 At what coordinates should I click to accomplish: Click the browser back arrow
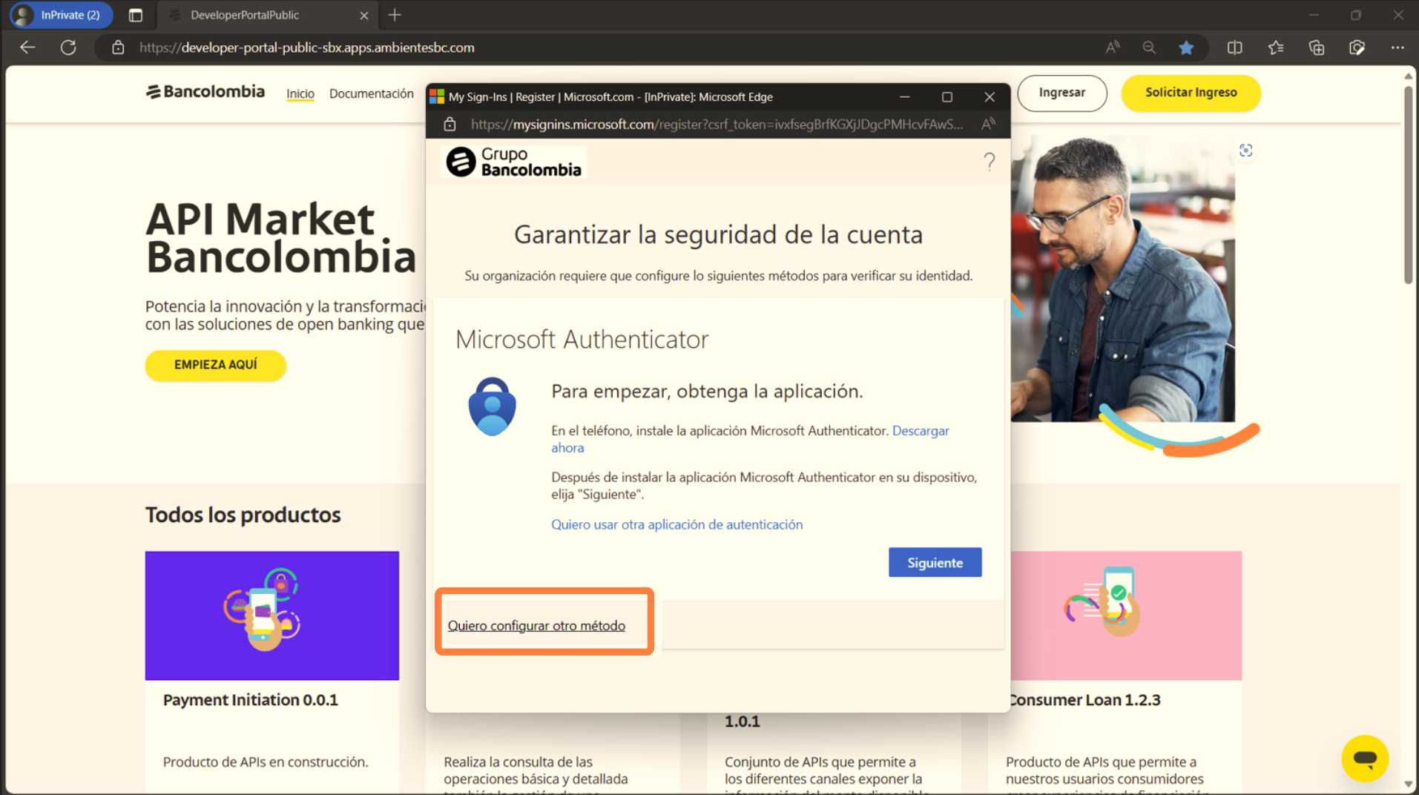click(27, 47)
